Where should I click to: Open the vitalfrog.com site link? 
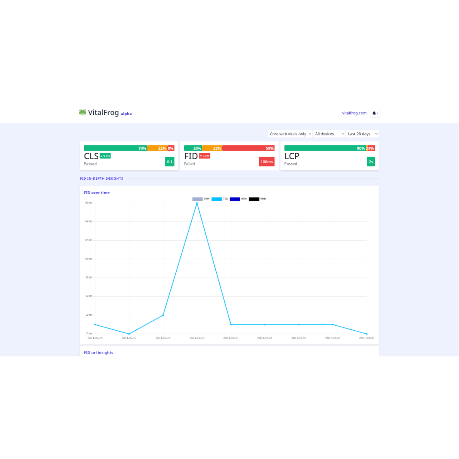[354, 113]
